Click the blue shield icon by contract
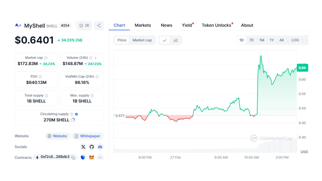Viewport: 322px width, 181px height. coord(83,157)
